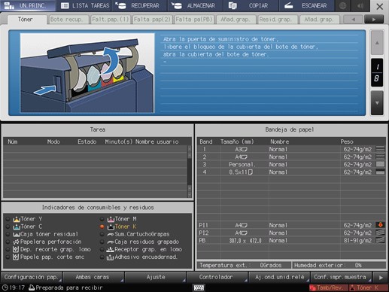Switch to ALMACENAR mode

pyautogui.click(x=196, y=5)
